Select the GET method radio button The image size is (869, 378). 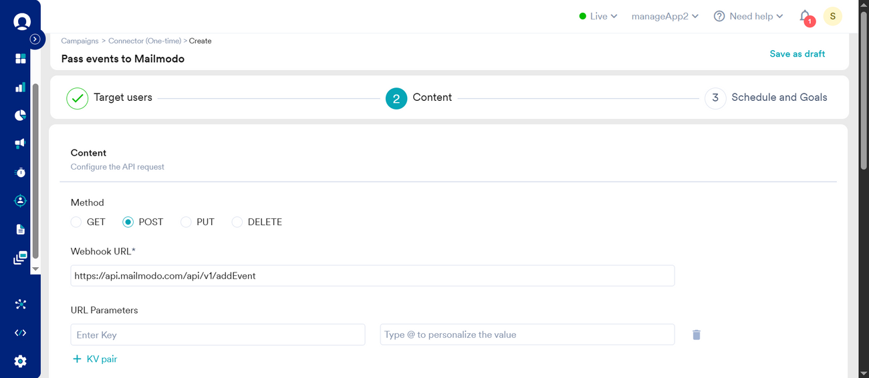coord(76,222)
